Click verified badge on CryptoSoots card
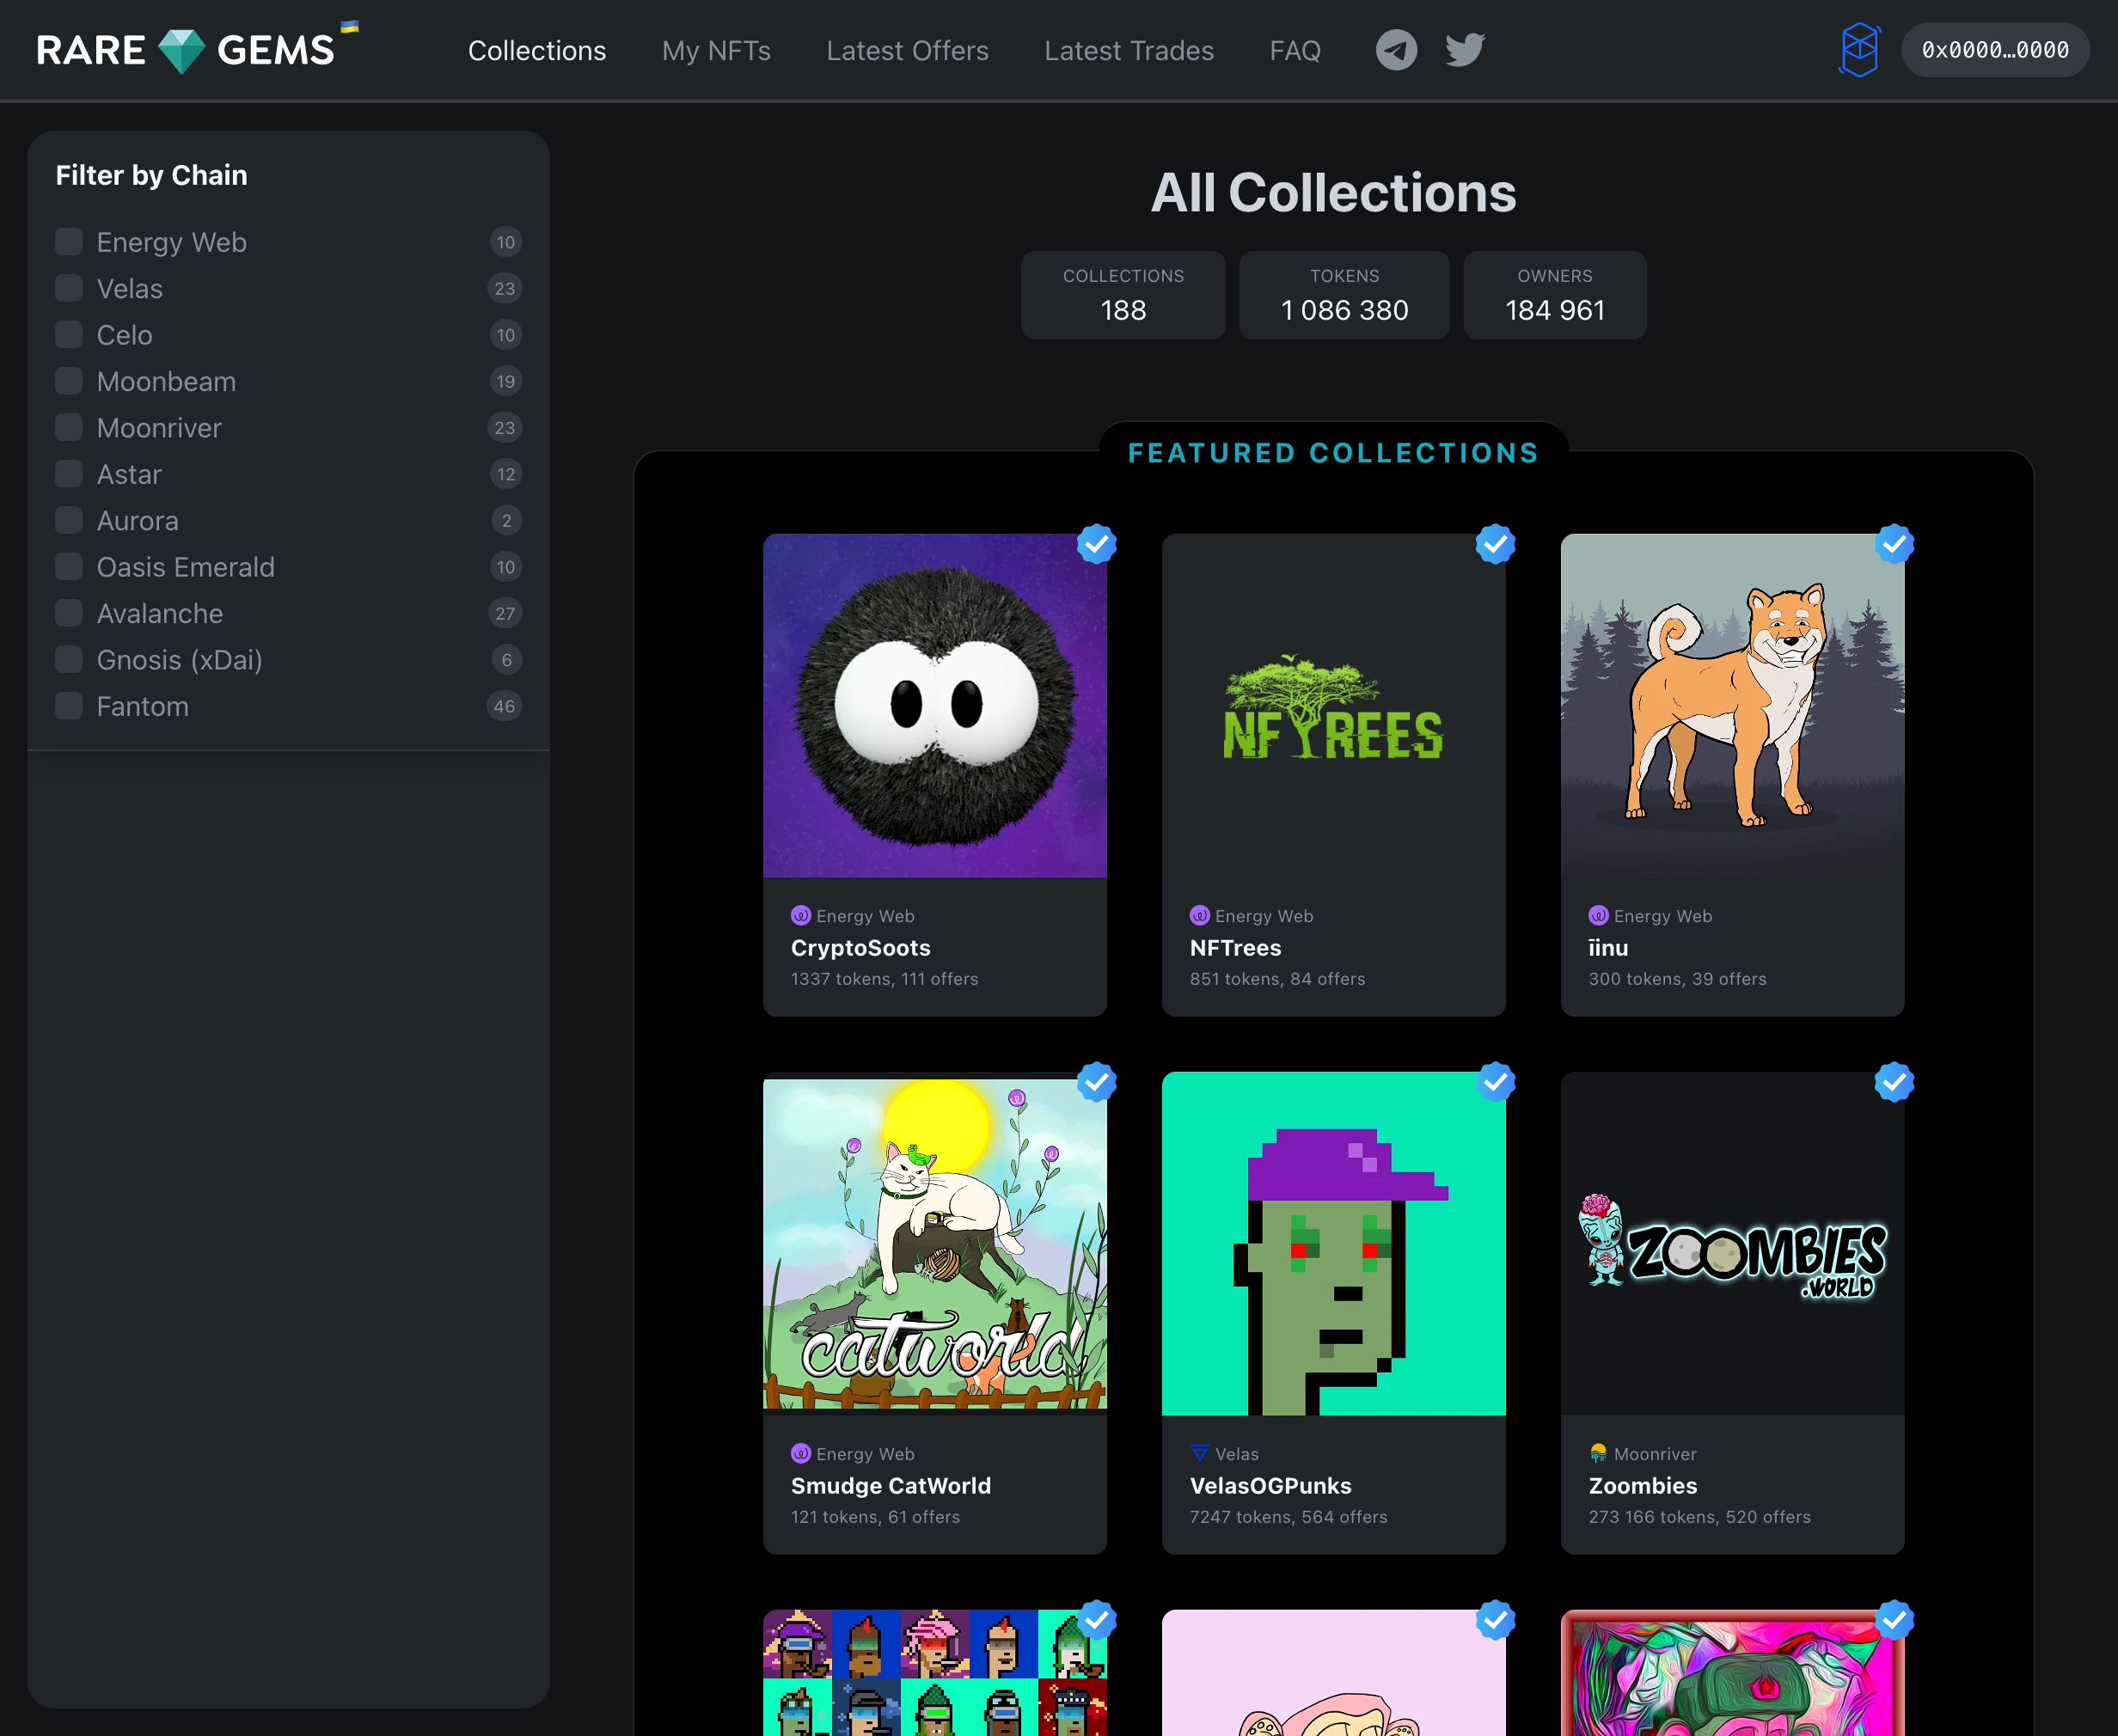This screenshot has height=1736, width=2118. pyautogui.click(x=1096, y=544)
